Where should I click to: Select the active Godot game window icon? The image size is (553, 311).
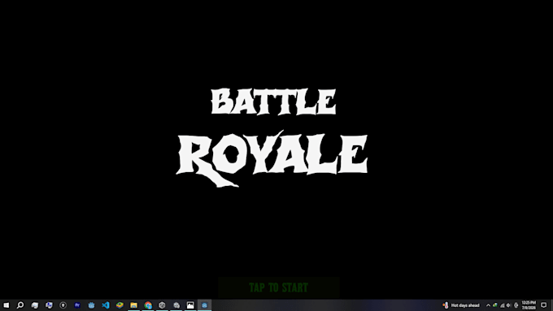click(x=204, y=305)
